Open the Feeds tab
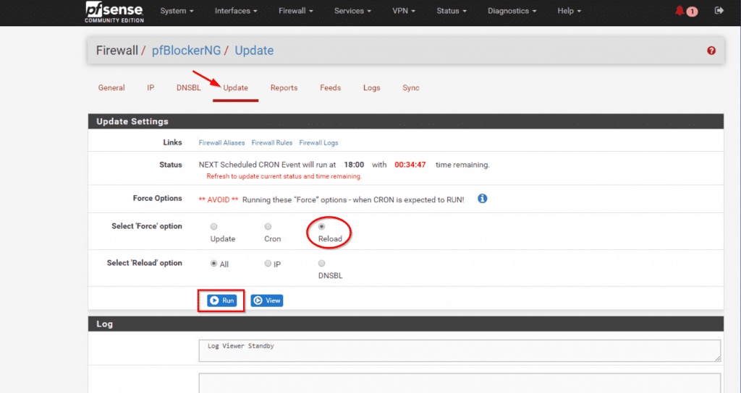Screen dimensions: 741x393 (x=330, y=87)
